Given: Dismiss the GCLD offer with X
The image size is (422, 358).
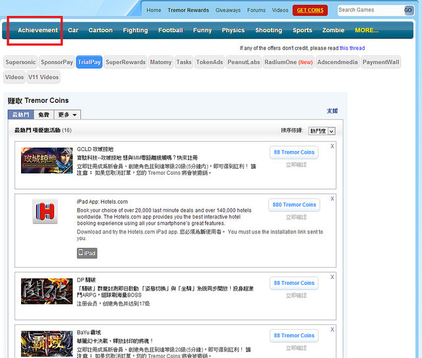Looking at the screenshot, I should (332, 146).
